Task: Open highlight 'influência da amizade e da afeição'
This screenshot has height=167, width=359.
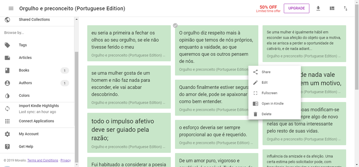Action: [304, 158]
